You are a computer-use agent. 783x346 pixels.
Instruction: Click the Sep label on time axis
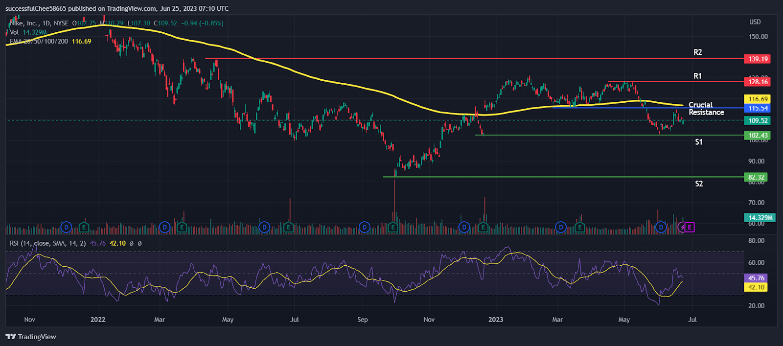coord(363,320)
